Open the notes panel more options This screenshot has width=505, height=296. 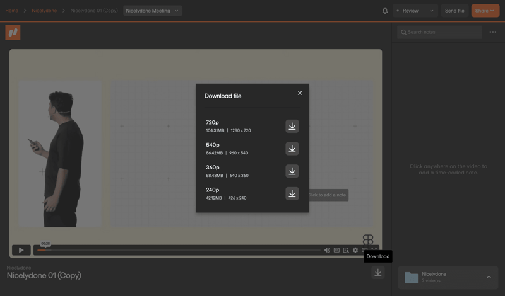pyautogui.click(x=493, y=32)
